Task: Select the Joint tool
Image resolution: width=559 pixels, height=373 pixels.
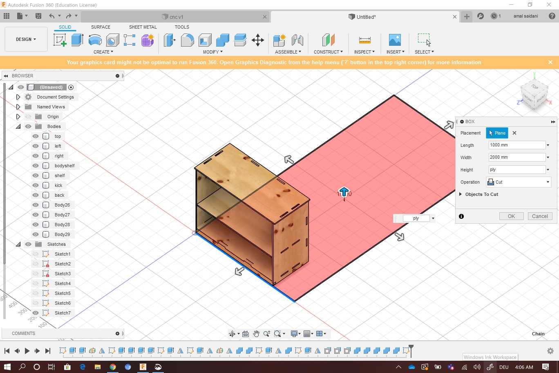Action: 297,40
